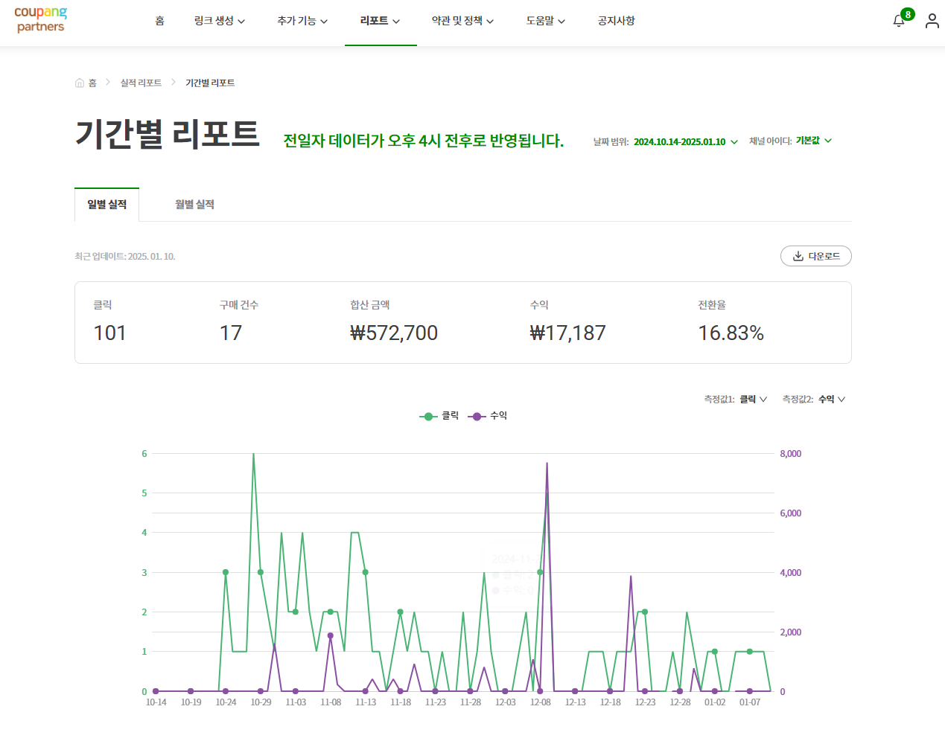Click the notification badge showing 8
This screenshot has height=747, width=945.
click(908, 14)
